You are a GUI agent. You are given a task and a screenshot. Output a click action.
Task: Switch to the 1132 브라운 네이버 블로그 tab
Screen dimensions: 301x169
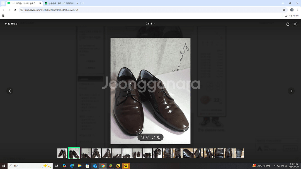pyautogui.click(x=24, y=3)
